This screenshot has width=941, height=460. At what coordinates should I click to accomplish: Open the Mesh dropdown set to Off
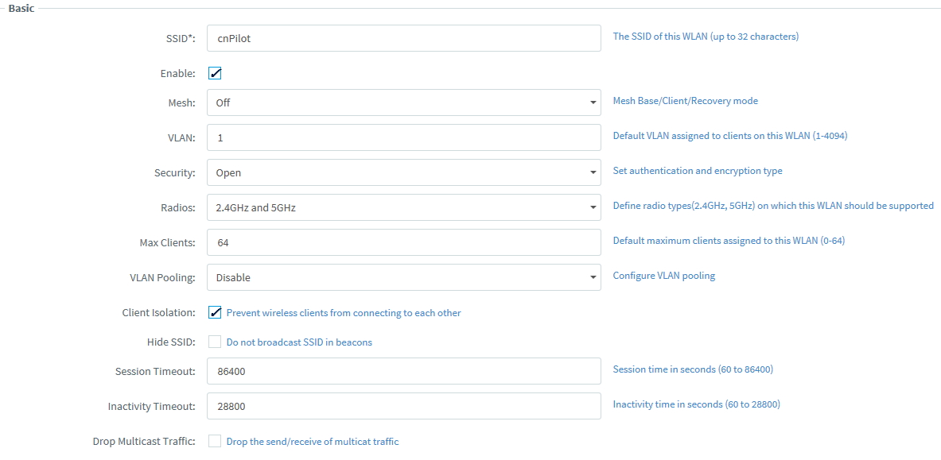(403, 102)
